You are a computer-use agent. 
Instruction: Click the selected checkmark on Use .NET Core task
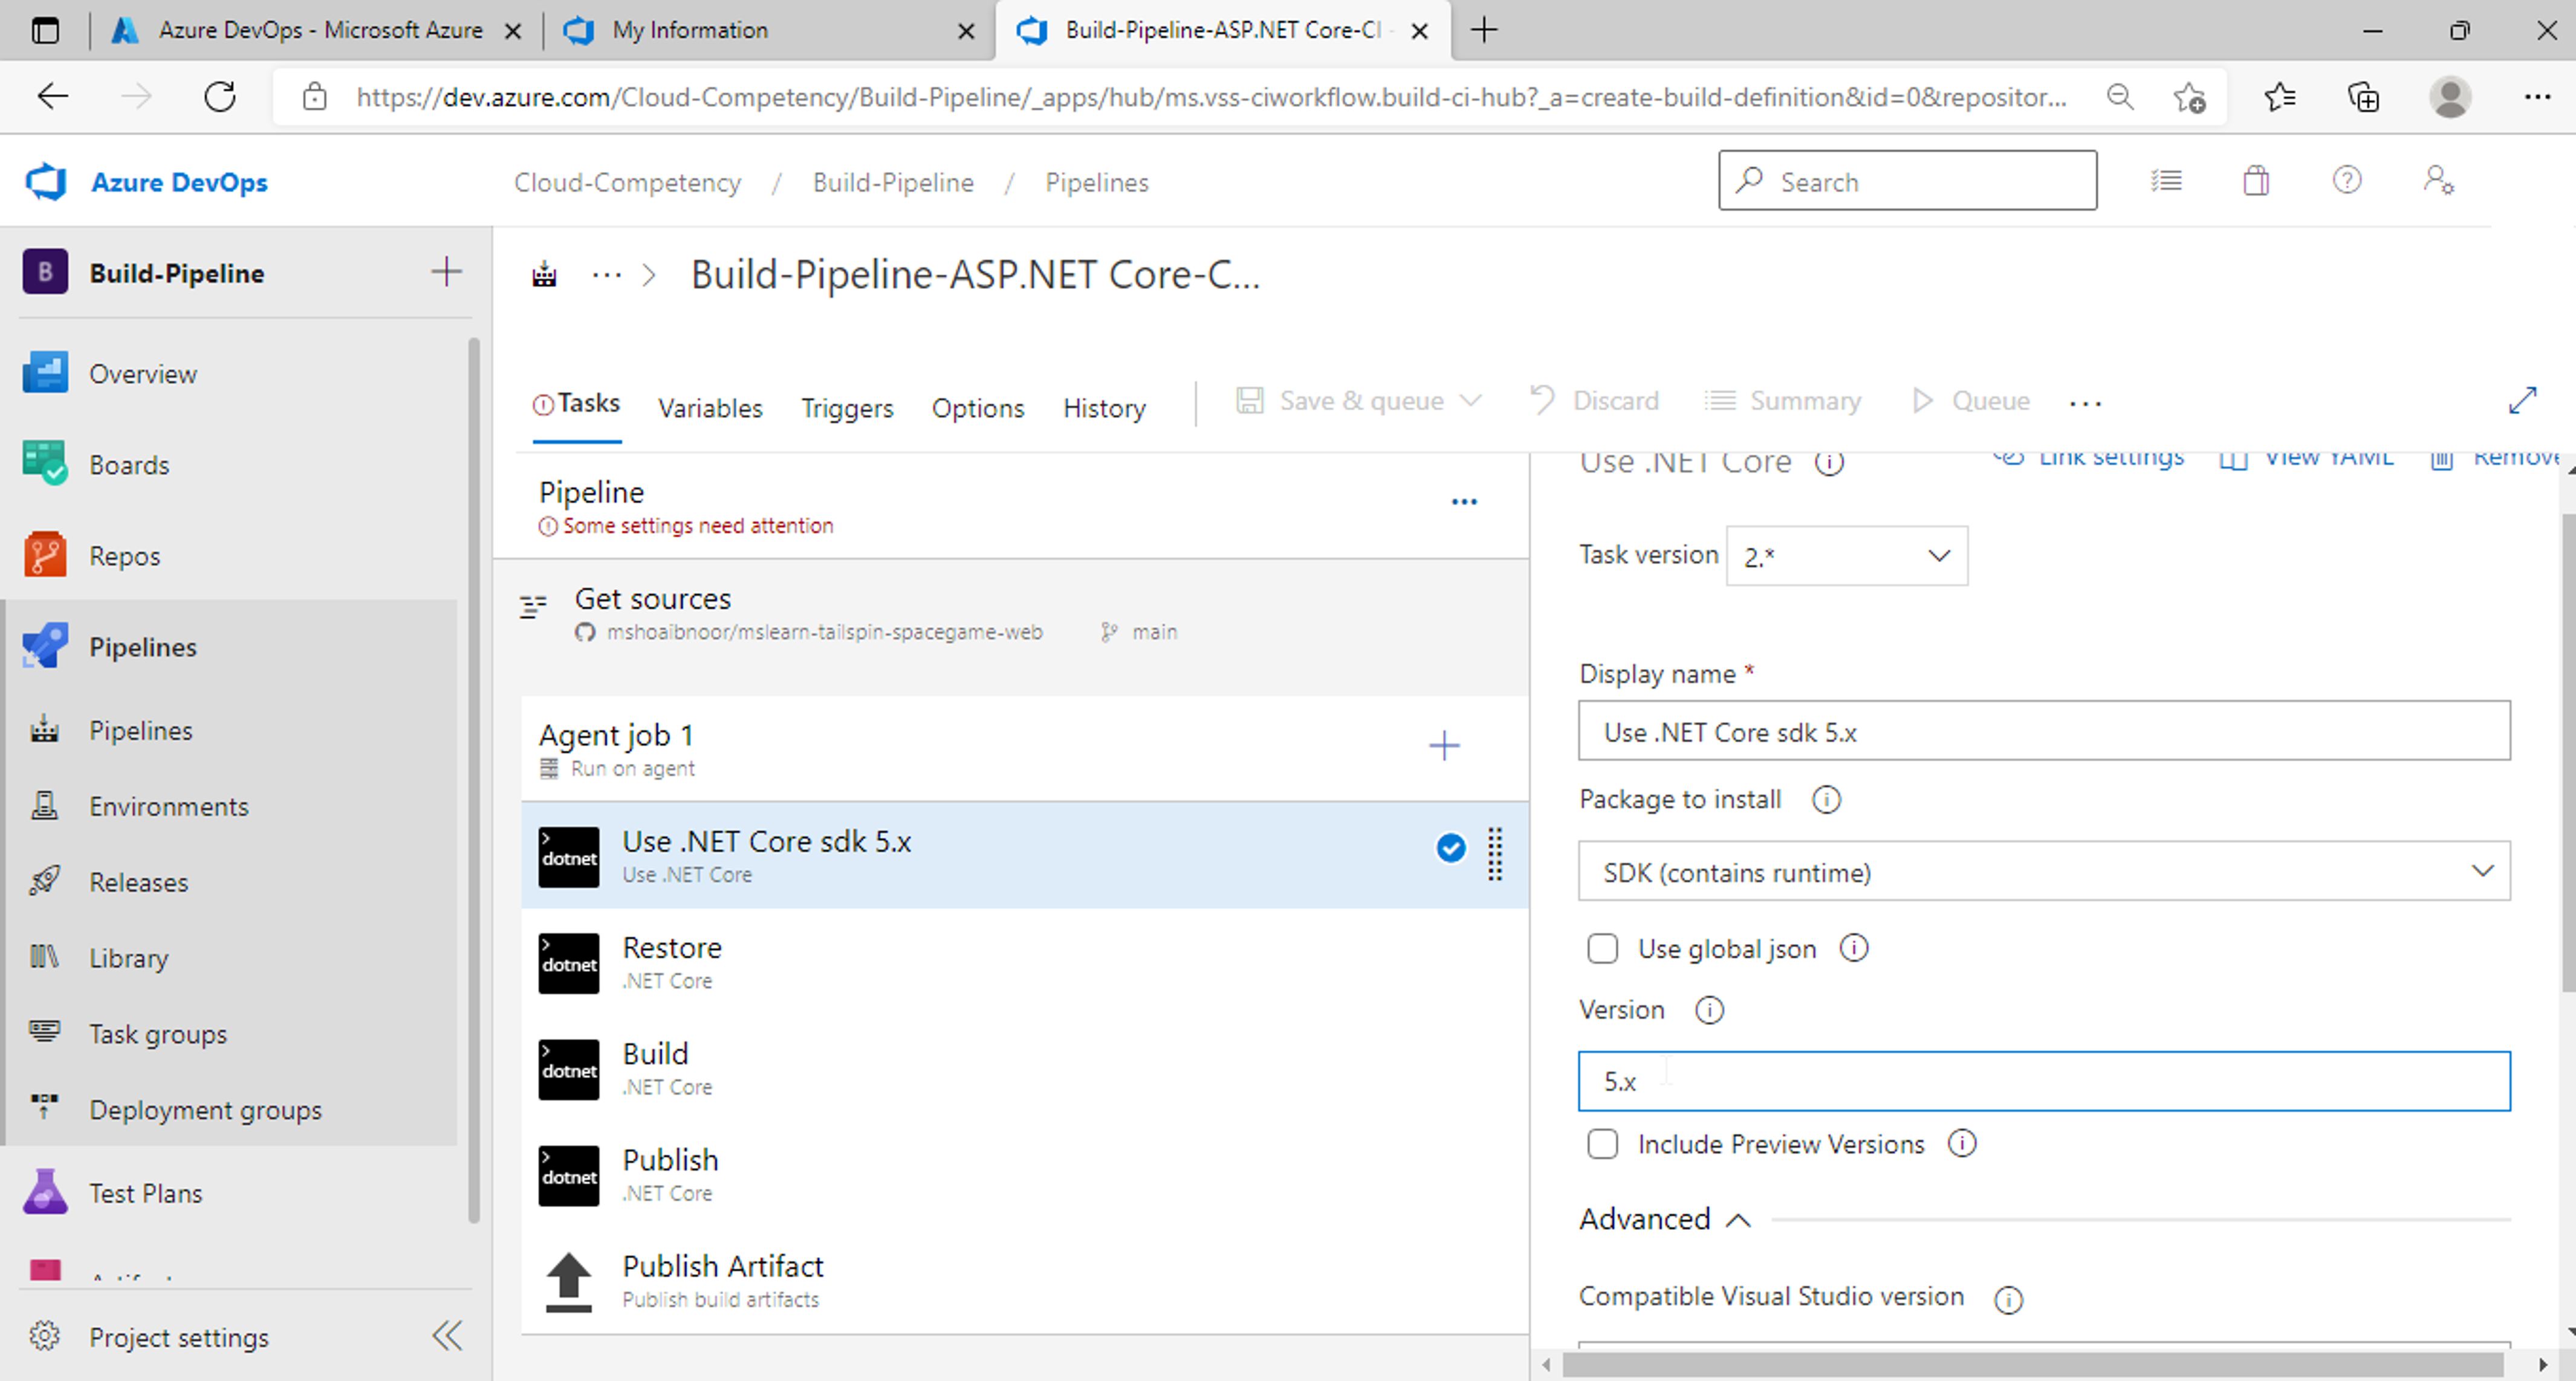(x=1450, y=848)
